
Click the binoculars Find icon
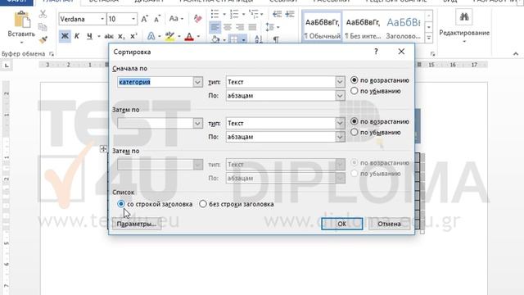(x=464, y=16)
